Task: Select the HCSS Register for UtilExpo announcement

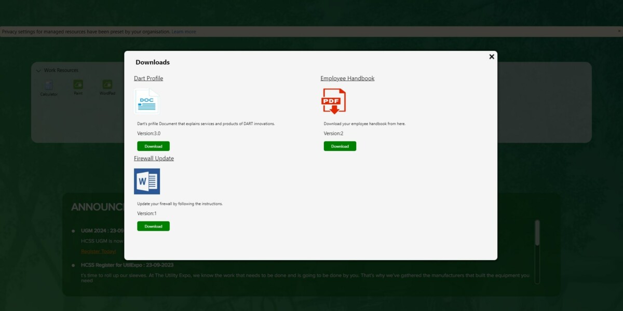Action: [x=127, y=265]
